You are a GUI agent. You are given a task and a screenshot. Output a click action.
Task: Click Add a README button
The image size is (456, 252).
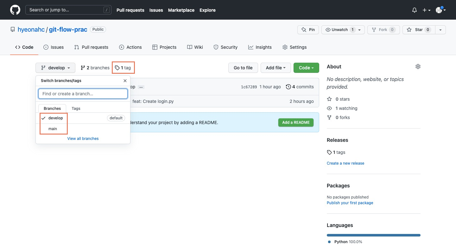pyautogui.click(x=296, y=123)
